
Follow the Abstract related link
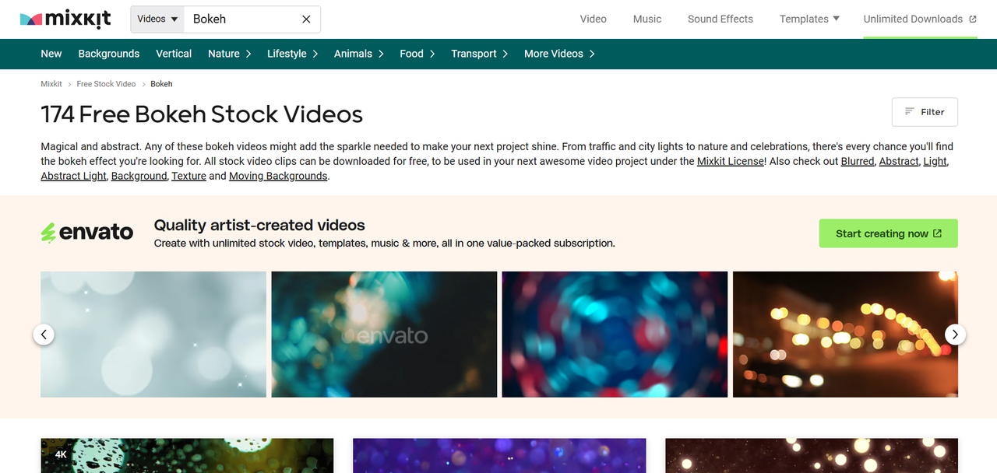click(x=899, y=162)
